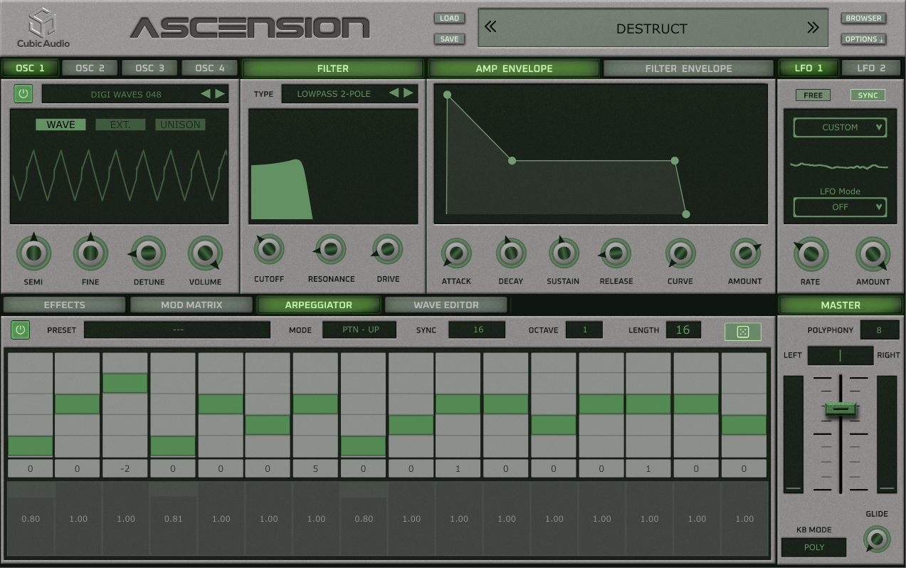Image resolution: width=906 pixels, height=568 pixels.
Task: Open the WAVE EDITOR tab
Action: (x=446, y=305)
